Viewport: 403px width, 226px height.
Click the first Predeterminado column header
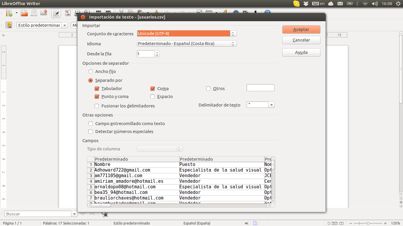click(x=137, y=159)
